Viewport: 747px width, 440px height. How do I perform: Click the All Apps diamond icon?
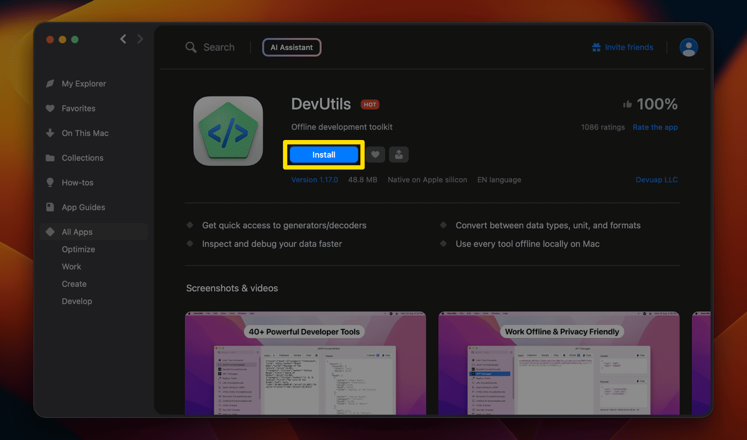coord(50,232)
